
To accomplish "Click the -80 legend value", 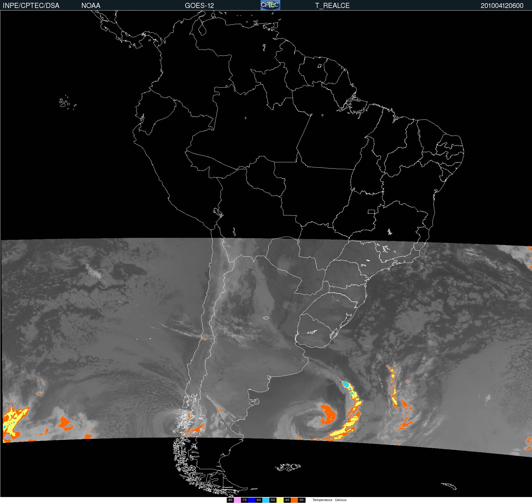I will coord(230,500).
